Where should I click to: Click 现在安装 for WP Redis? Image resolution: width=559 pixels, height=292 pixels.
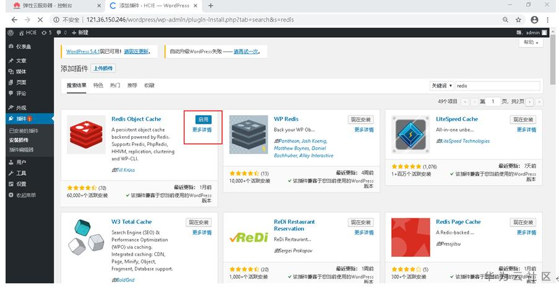[361, 119]
